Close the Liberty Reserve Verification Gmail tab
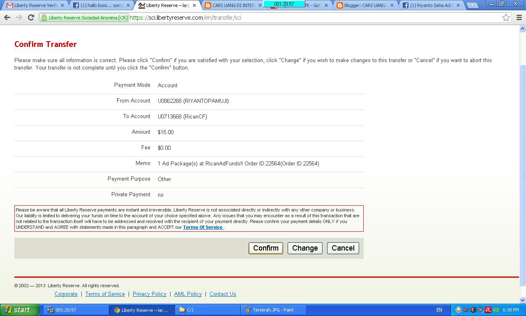526x316 pixels. tap(62, 5)
